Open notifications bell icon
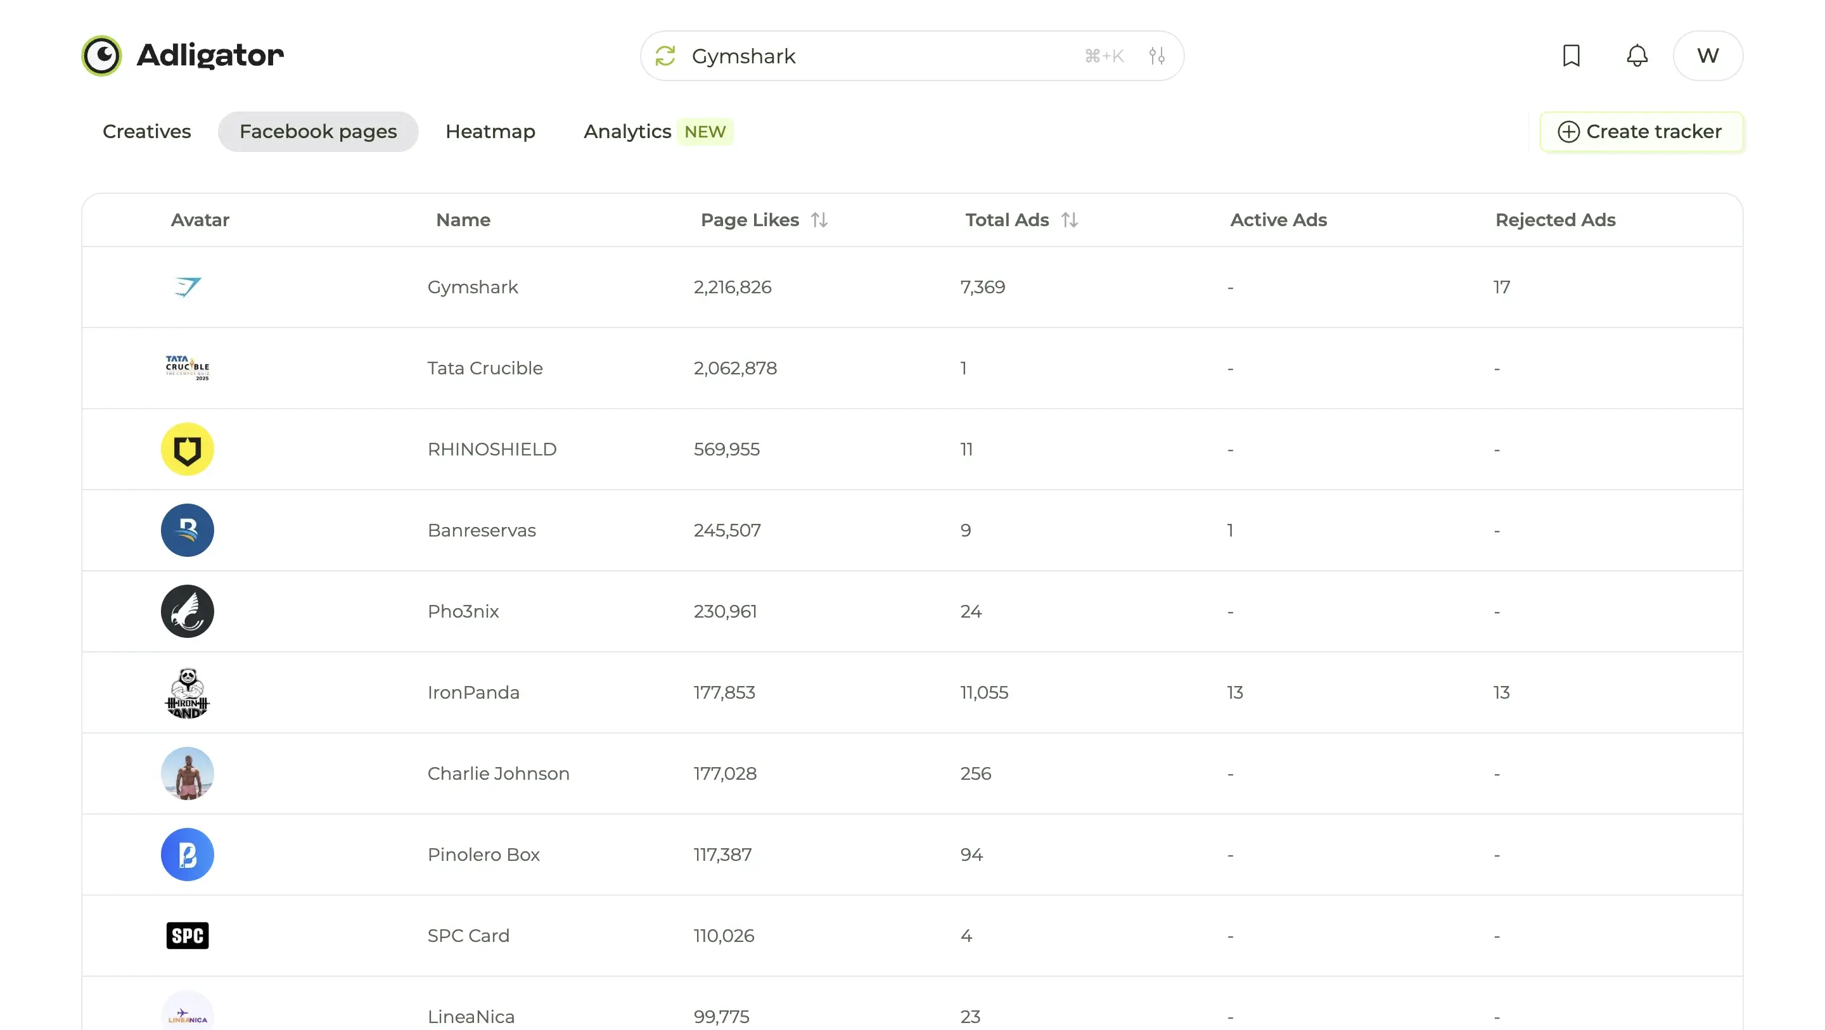Image resolution: width=1825 pixels, height=1030 pixels. click(1637, 55)
